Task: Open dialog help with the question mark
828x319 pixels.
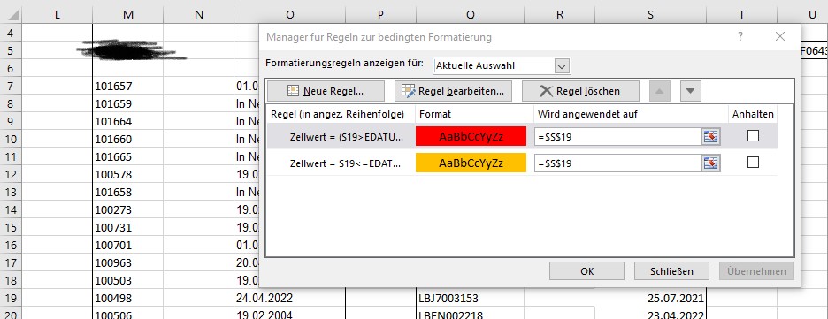Action: 741,36
